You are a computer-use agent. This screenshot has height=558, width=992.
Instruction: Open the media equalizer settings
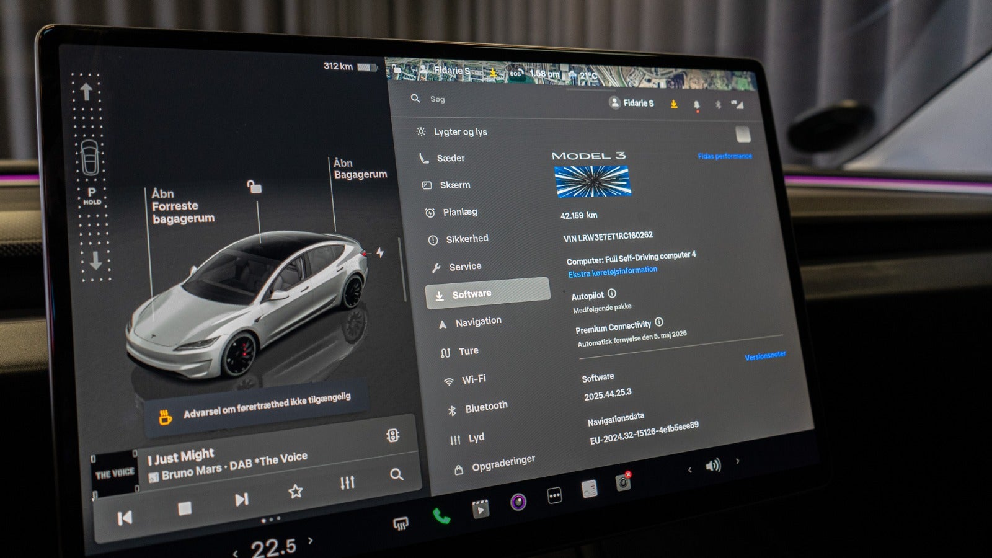point(347,482)
